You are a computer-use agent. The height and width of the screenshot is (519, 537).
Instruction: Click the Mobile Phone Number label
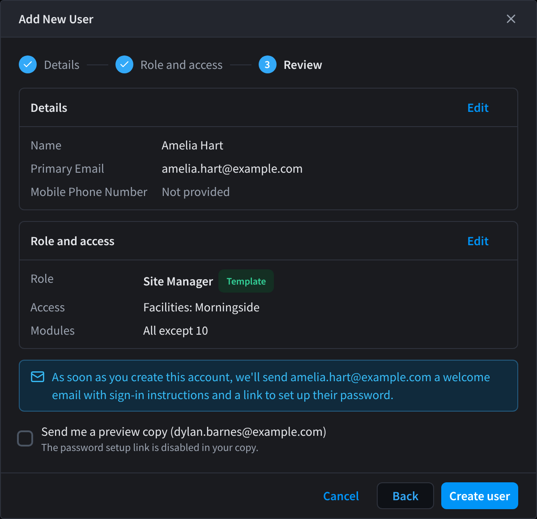point(89,192)
